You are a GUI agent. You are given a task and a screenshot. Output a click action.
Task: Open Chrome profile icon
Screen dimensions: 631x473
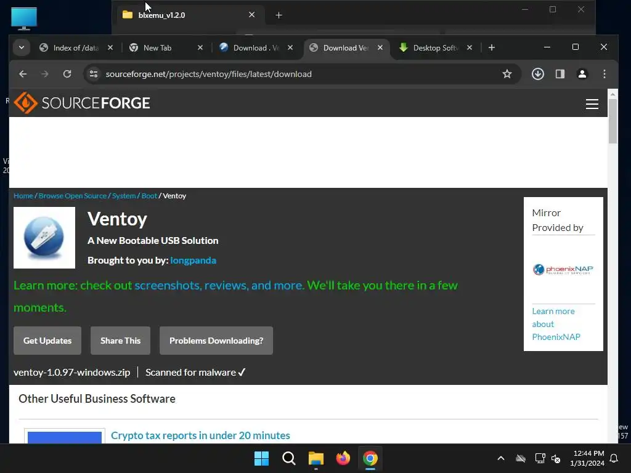[x=582, y=74]
